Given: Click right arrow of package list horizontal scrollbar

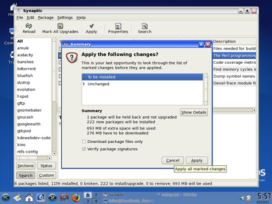Looking at the screenshot, I should click(254, 110).
